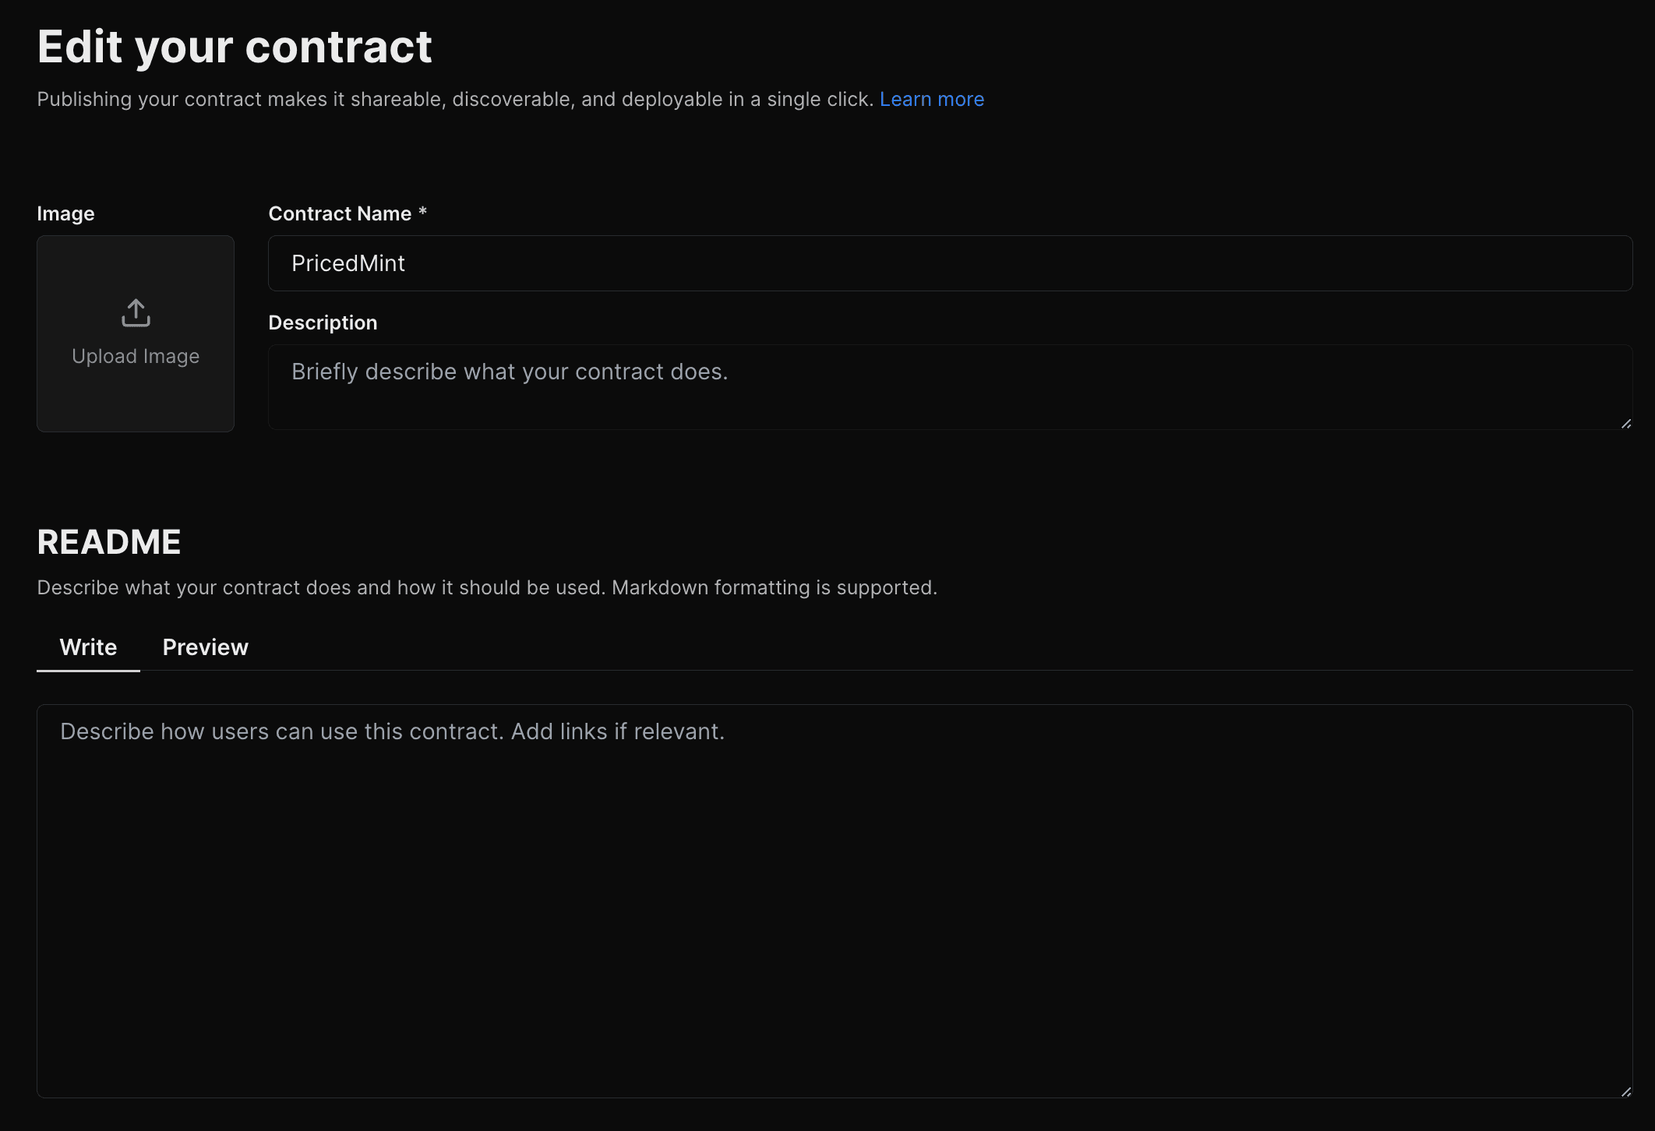Click the upload arrow icon

click(136, 313)
